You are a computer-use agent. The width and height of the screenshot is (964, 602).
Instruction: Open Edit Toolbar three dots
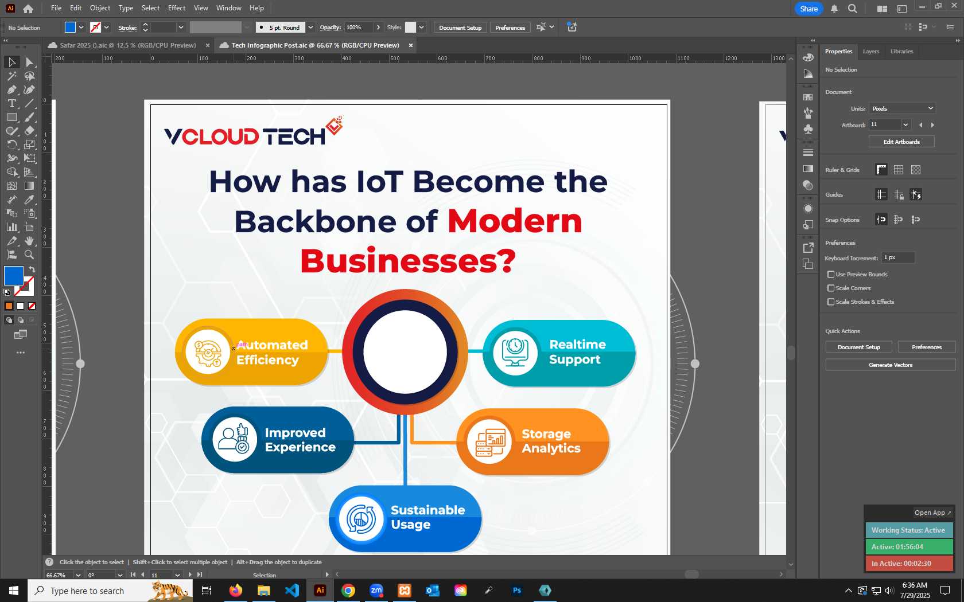coord(21,353)
